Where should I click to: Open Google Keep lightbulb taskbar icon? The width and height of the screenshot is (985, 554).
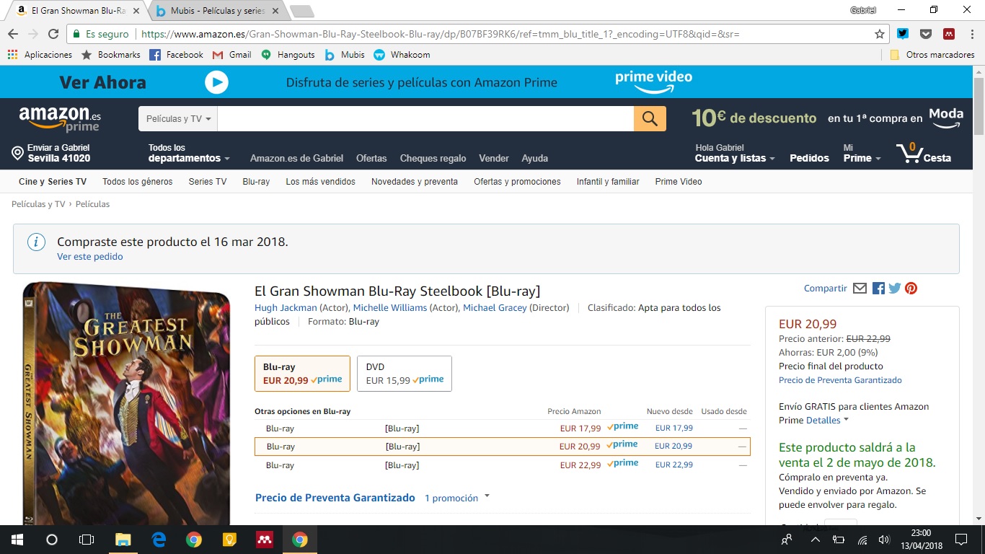pos(229,540)
